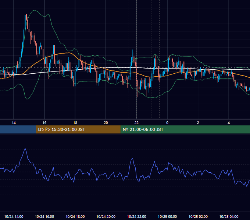Click the 10/24 18:00 date label
This screenshot has height=220, width=250.
click(75, 216)
